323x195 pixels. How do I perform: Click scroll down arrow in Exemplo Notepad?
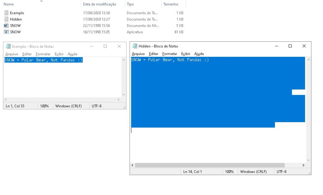click(x=123, y=94)
